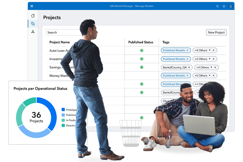This screenshot has width=243, height=162.
Task: Click the 36 Projects total in donut center
Action: 36,117
